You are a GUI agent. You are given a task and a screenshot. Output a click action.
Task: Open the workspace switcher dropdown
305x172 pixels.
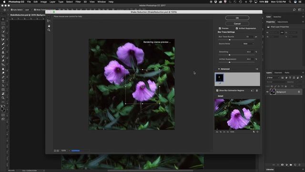tap(300, 10)
